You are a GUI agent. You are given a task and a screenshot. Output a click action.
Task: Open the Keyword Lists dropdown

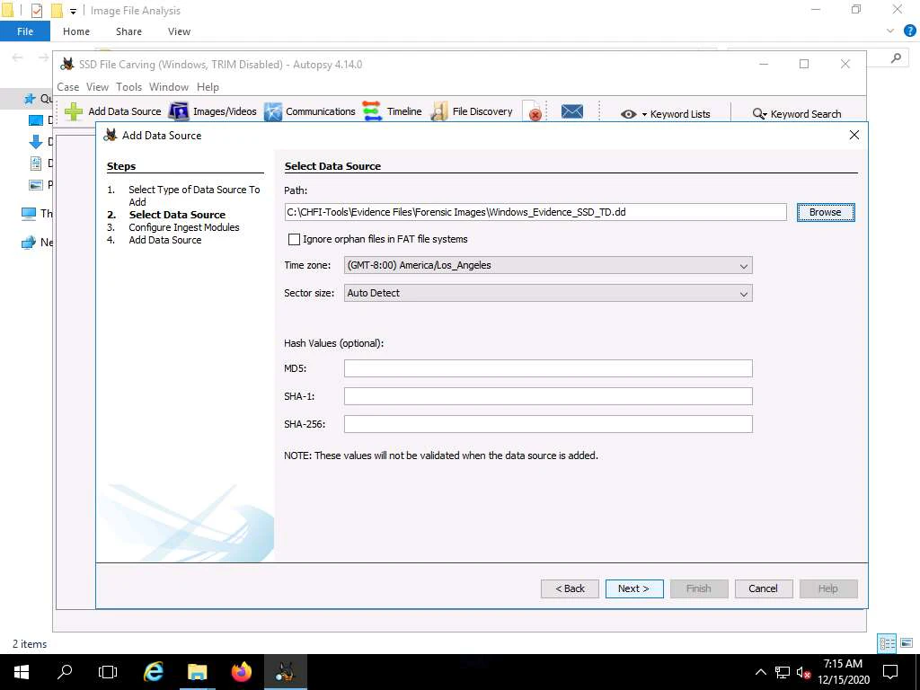point(644,114)
